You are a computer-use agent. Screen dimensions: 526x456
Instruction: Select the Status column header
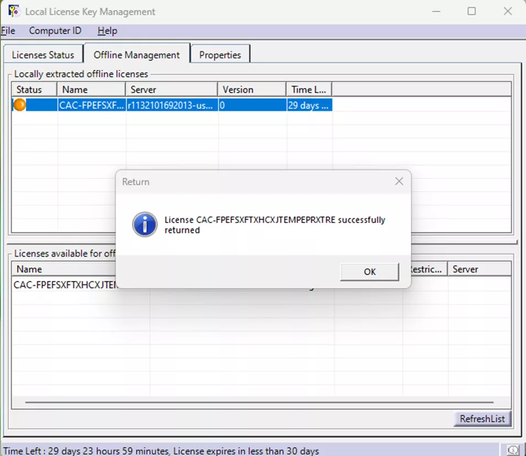click(33, 89)
